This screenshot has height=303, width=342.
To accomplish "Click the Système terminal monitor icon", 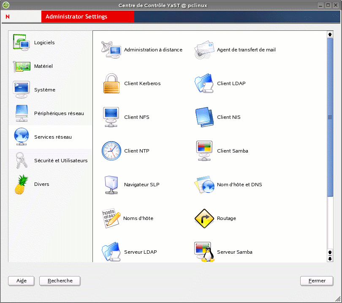I will pos(21,90).
